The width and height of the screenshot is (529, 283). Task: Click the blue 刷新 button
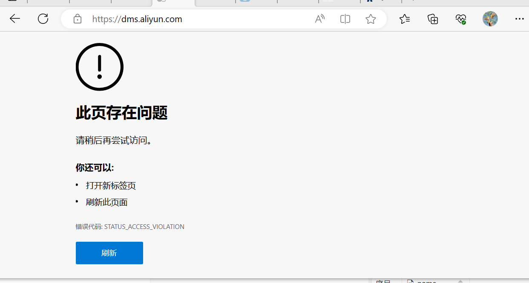tap(109, 253)
